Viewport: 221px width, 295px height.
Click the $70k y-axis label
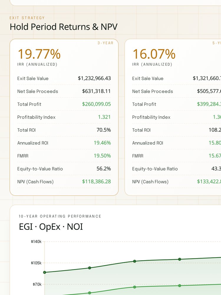coord(37,284)
